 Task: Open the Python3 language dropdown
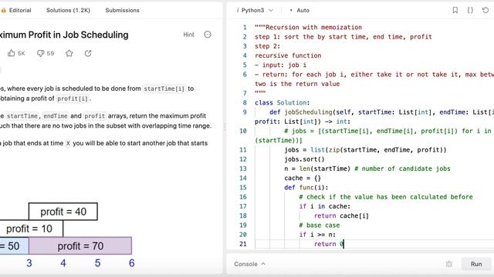tap(255, 10)
